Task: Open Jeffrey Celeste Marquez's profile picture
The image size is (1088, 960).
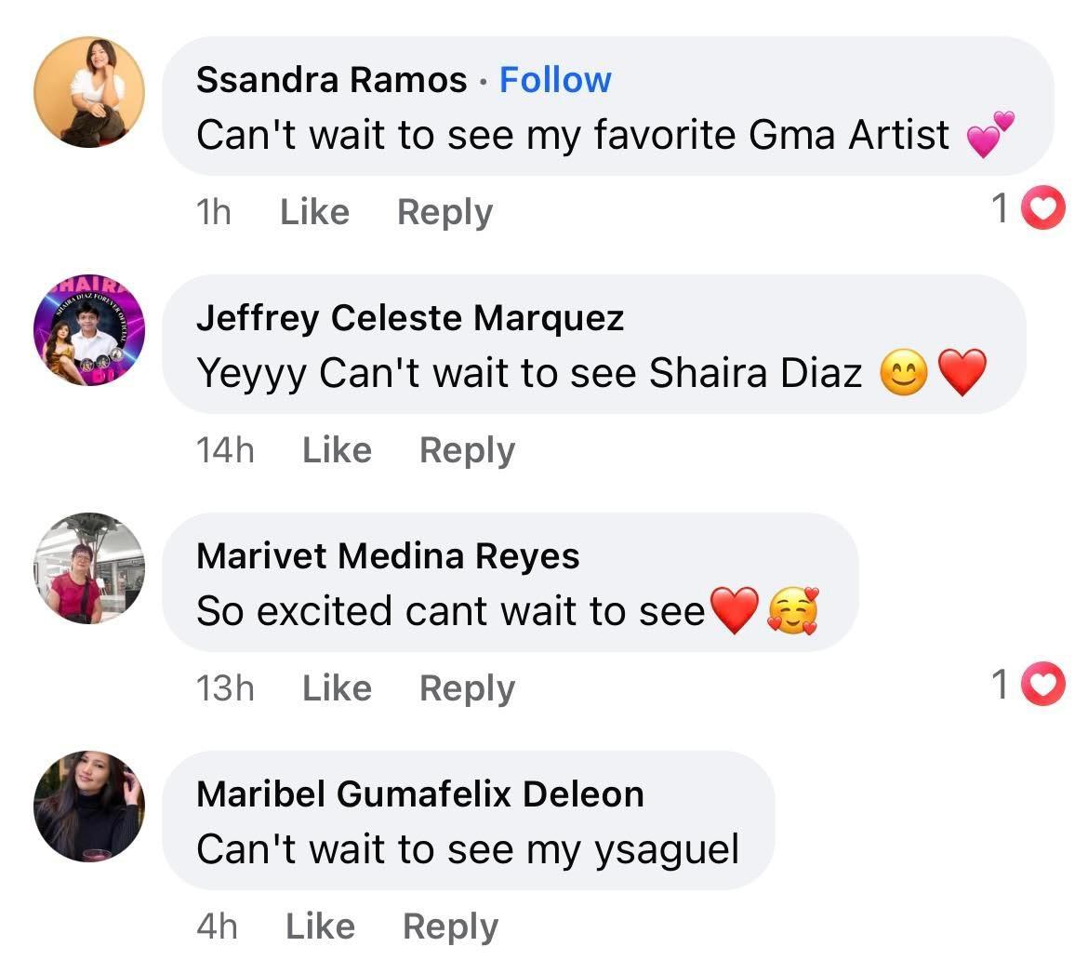Action: tap(89, 330)
